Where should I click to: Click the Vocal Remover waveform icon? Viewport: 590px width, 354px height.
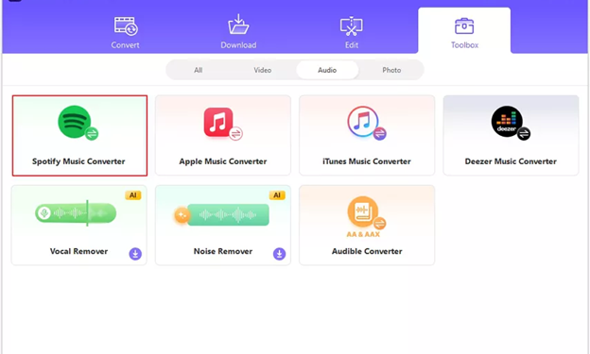[x=76, y=213]
